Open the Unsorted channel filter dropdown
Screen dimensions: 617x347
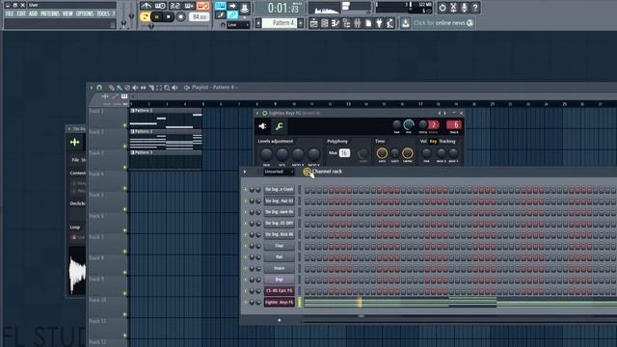coord(279,172)
